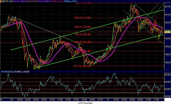
Task: Click the 80.000 RSI axis value
Action: [x=167, y=75]
